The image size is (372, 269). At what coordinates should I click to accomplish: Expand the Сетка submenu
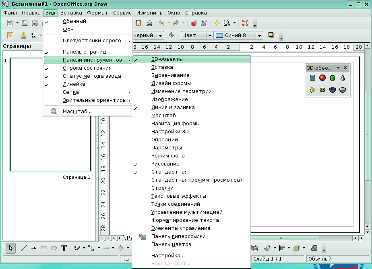[x=71, y=92]
